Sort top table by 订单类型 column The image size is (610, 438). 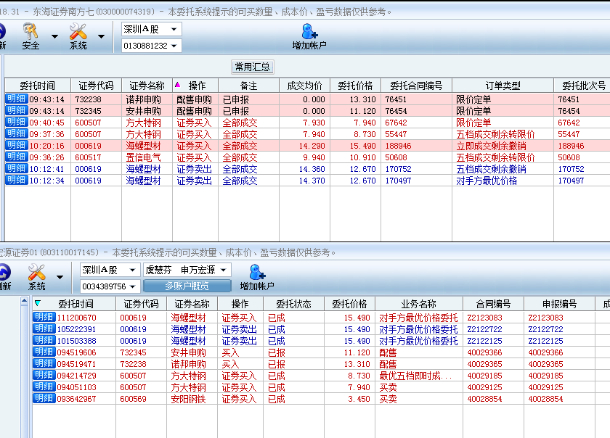point(503,86)
